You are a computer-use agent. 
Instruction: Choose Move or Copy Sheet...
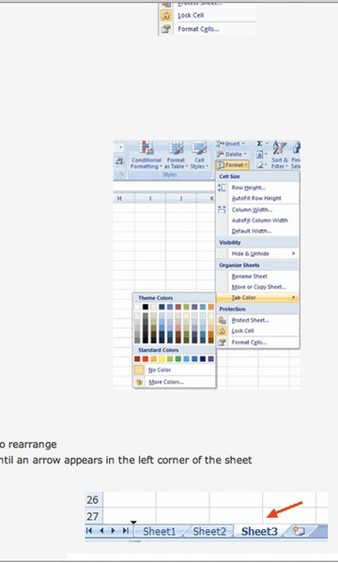pyautogui.click(x=258, y=287)
